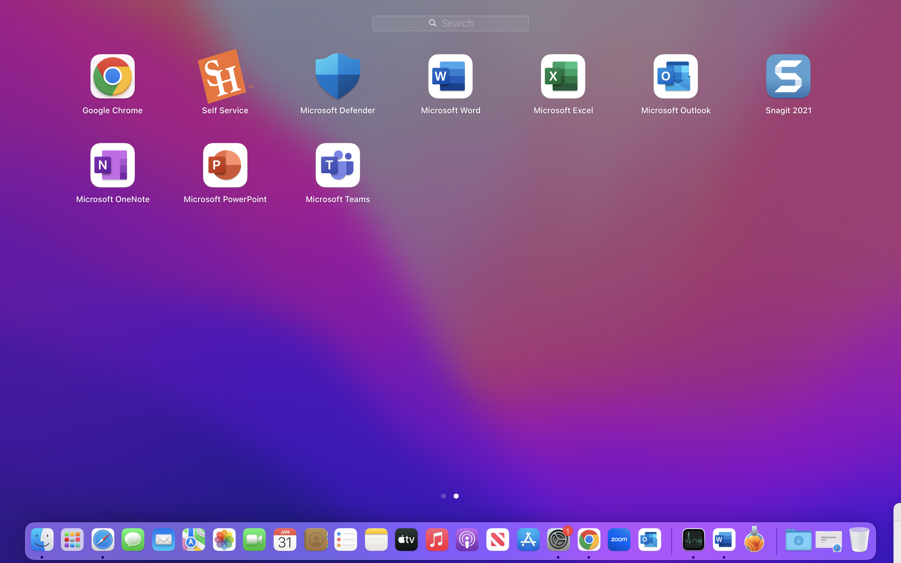
Task: Open Microsoft Defender shield icon
Action: (338, 77)
